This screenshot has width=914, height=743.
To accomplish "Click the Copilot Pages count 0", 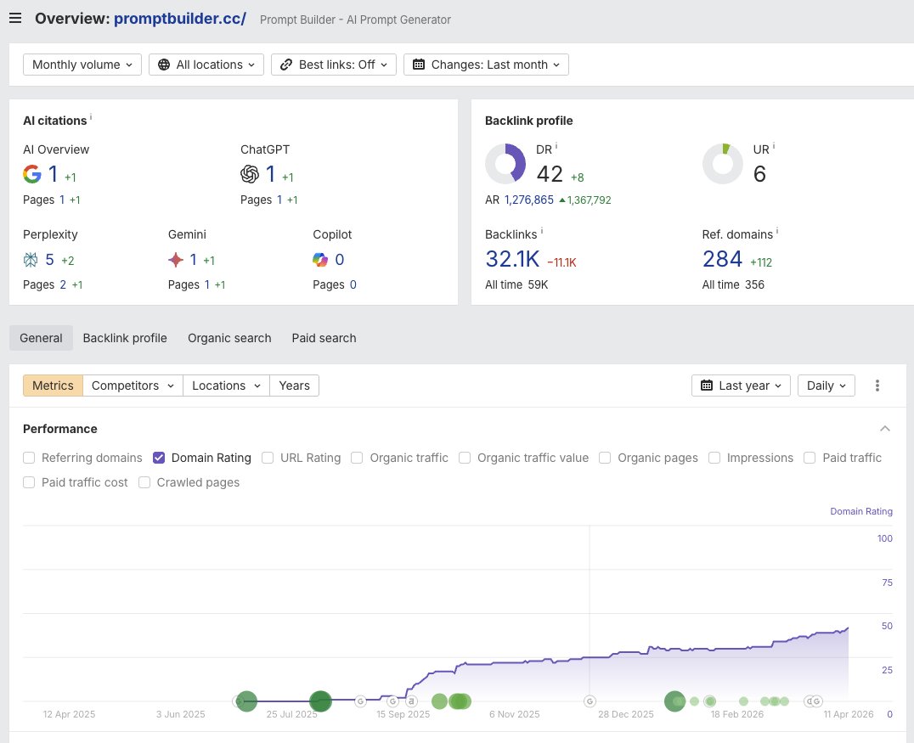I will coord(353,285).
